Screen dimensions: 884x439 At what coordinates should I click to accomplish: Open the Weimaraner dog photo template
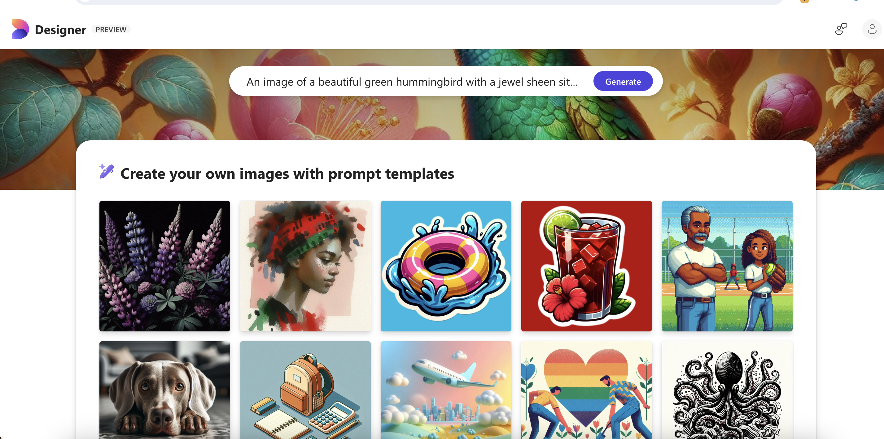click(165, 390)
